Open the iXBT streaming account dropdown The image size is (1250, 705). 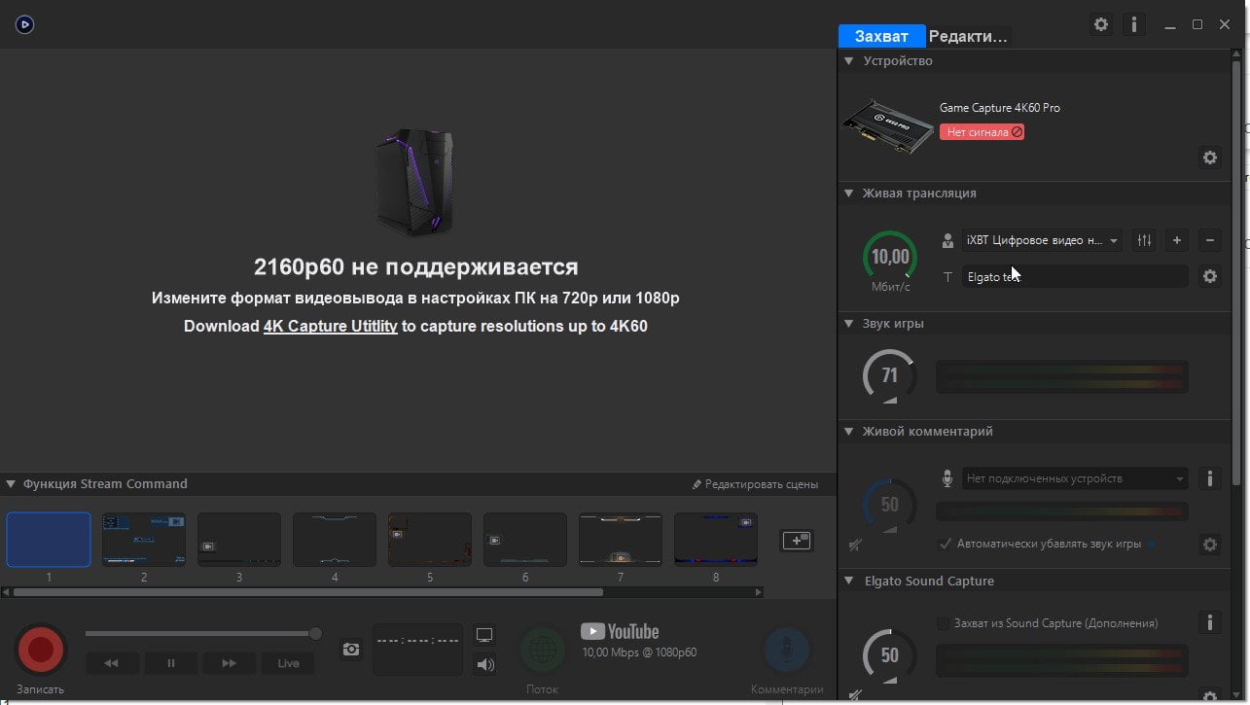[x=1043, y=240]
